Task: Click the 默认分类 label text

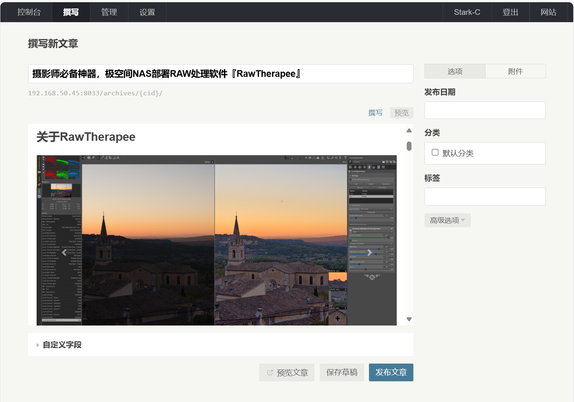Action: point(458,153)
